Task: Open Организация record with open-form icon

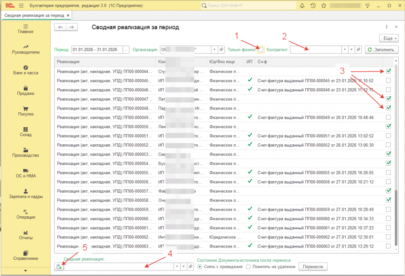Action: [221, 49]
